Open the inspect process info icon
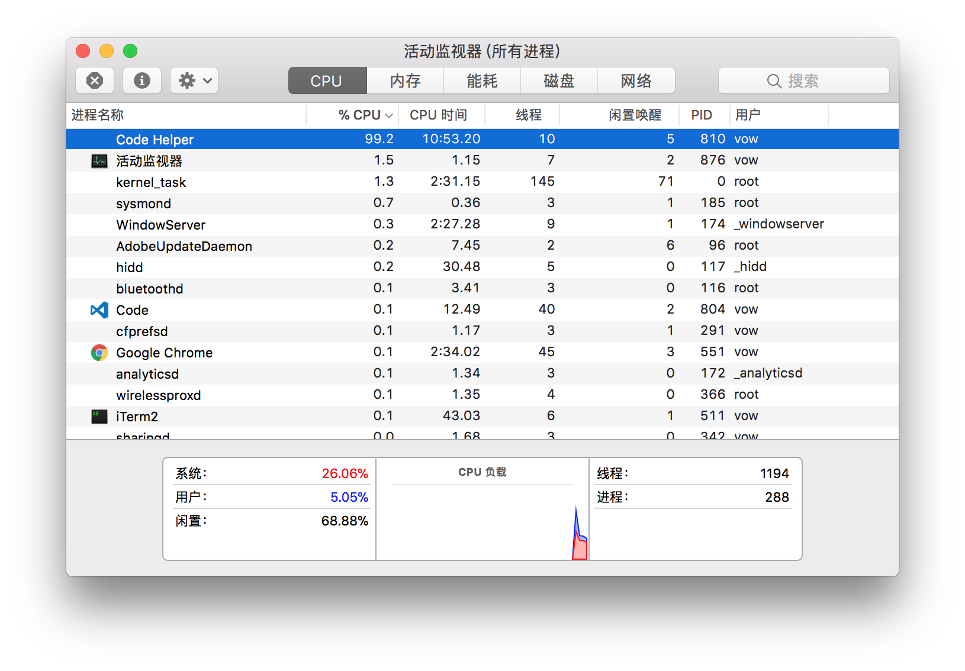Image resolution: width=965 pixels, height=671 pixels. [x=141, y=80]
